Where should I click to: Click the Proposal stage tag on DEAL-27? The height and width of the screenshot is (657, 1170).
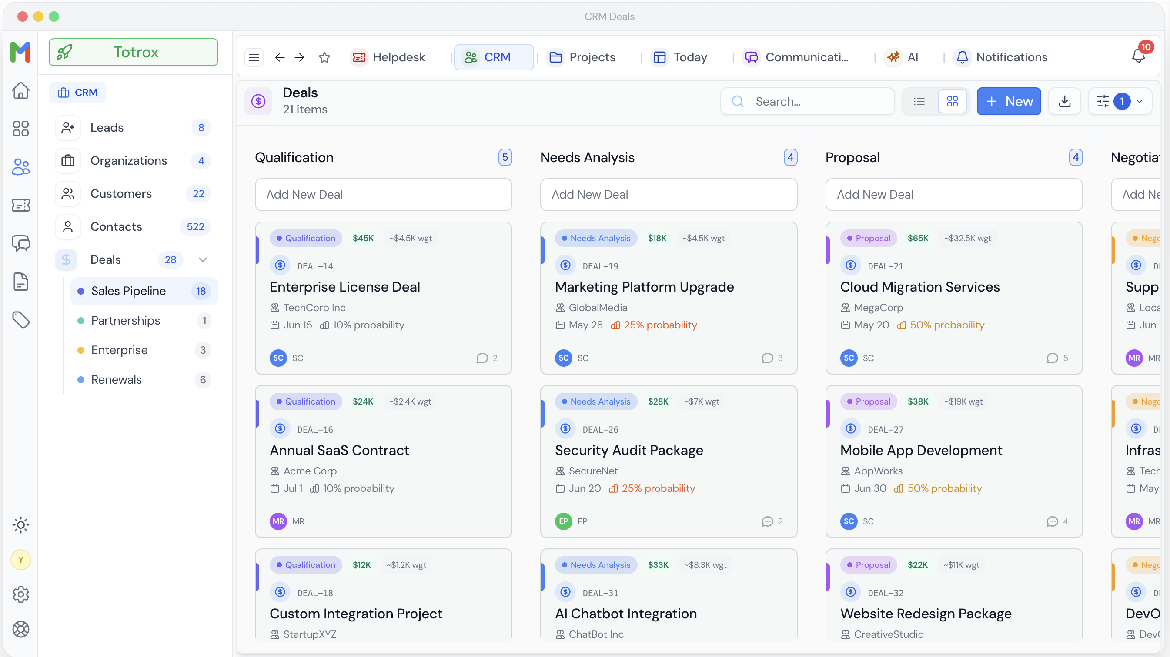(x=869, y=402)
